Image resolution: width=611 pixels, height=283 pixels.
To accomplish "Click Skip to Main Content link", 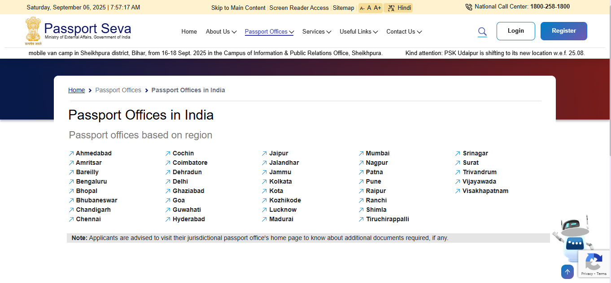I will [x=238, y=8].
